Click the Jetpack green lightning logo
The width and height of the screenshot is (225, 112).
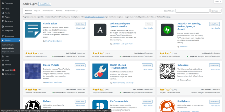tap(167, 30)
